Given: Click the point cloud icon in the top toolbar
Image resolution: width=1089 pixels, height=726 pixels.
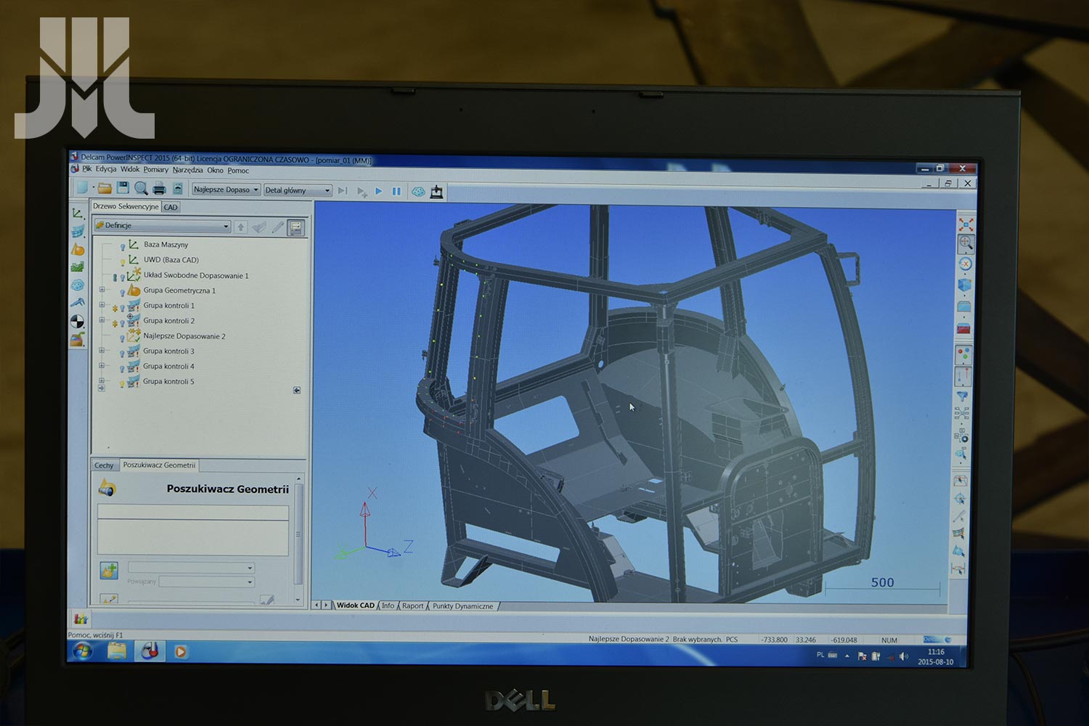Looking at the screenshot, I should coord(418,192).
